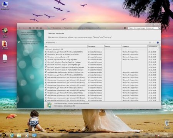This screenshot has height=138, width=173.
Task: Click the Удаление обновления heading
Action: 56,33
